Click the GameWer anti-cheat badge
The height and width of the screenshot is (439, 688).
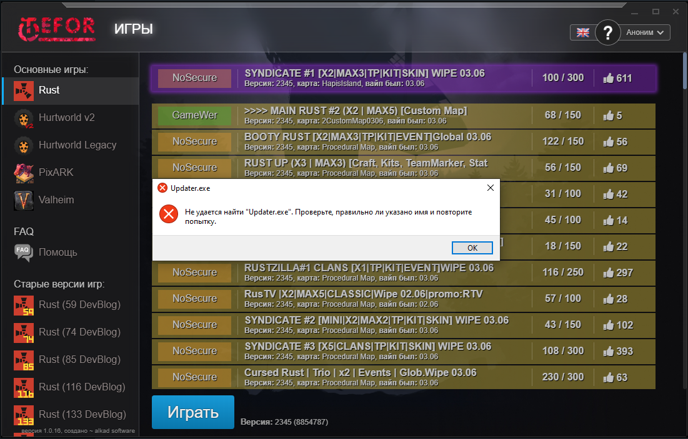pyautogui.click(x=194, y=115)
